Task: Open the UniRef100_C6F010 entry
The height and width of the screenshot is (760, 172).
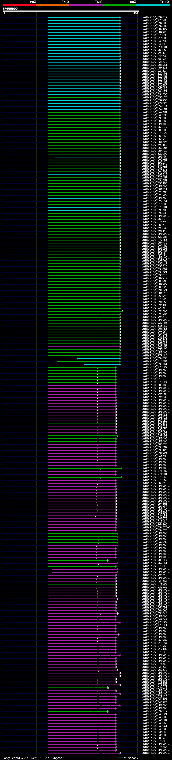Action: 154,139
